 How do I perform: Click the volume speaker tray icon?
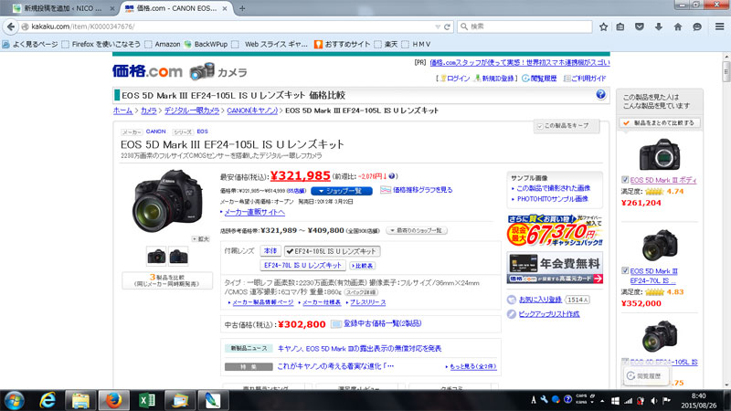(653, 401)
